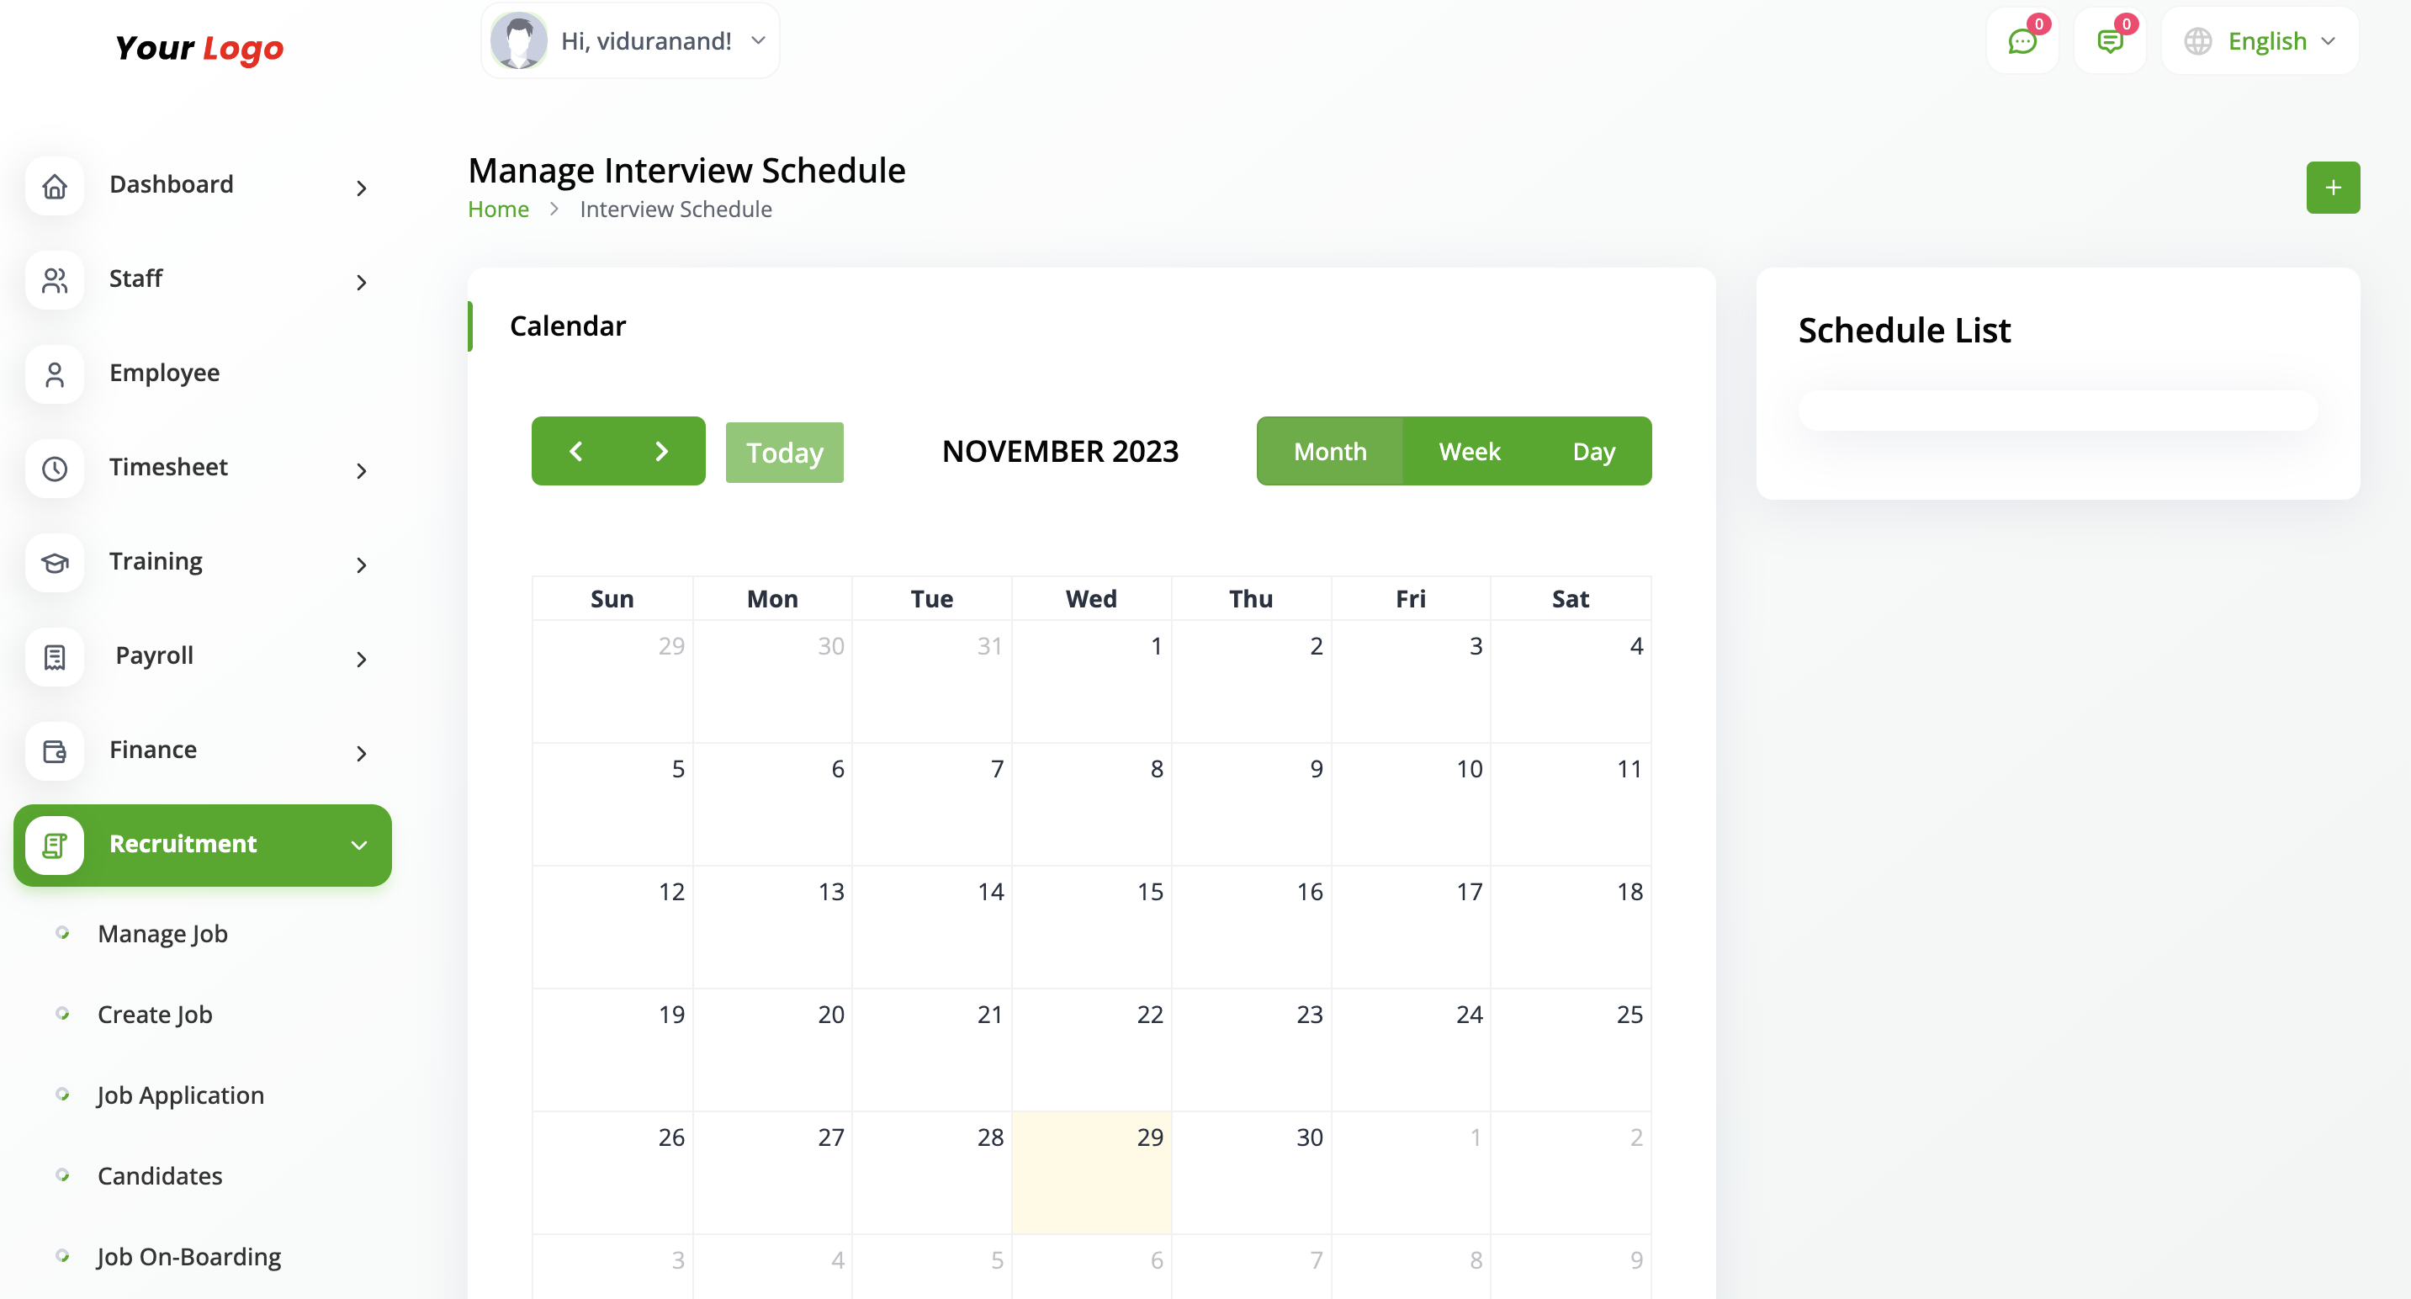Click the Staff people icon

point(56,280)
